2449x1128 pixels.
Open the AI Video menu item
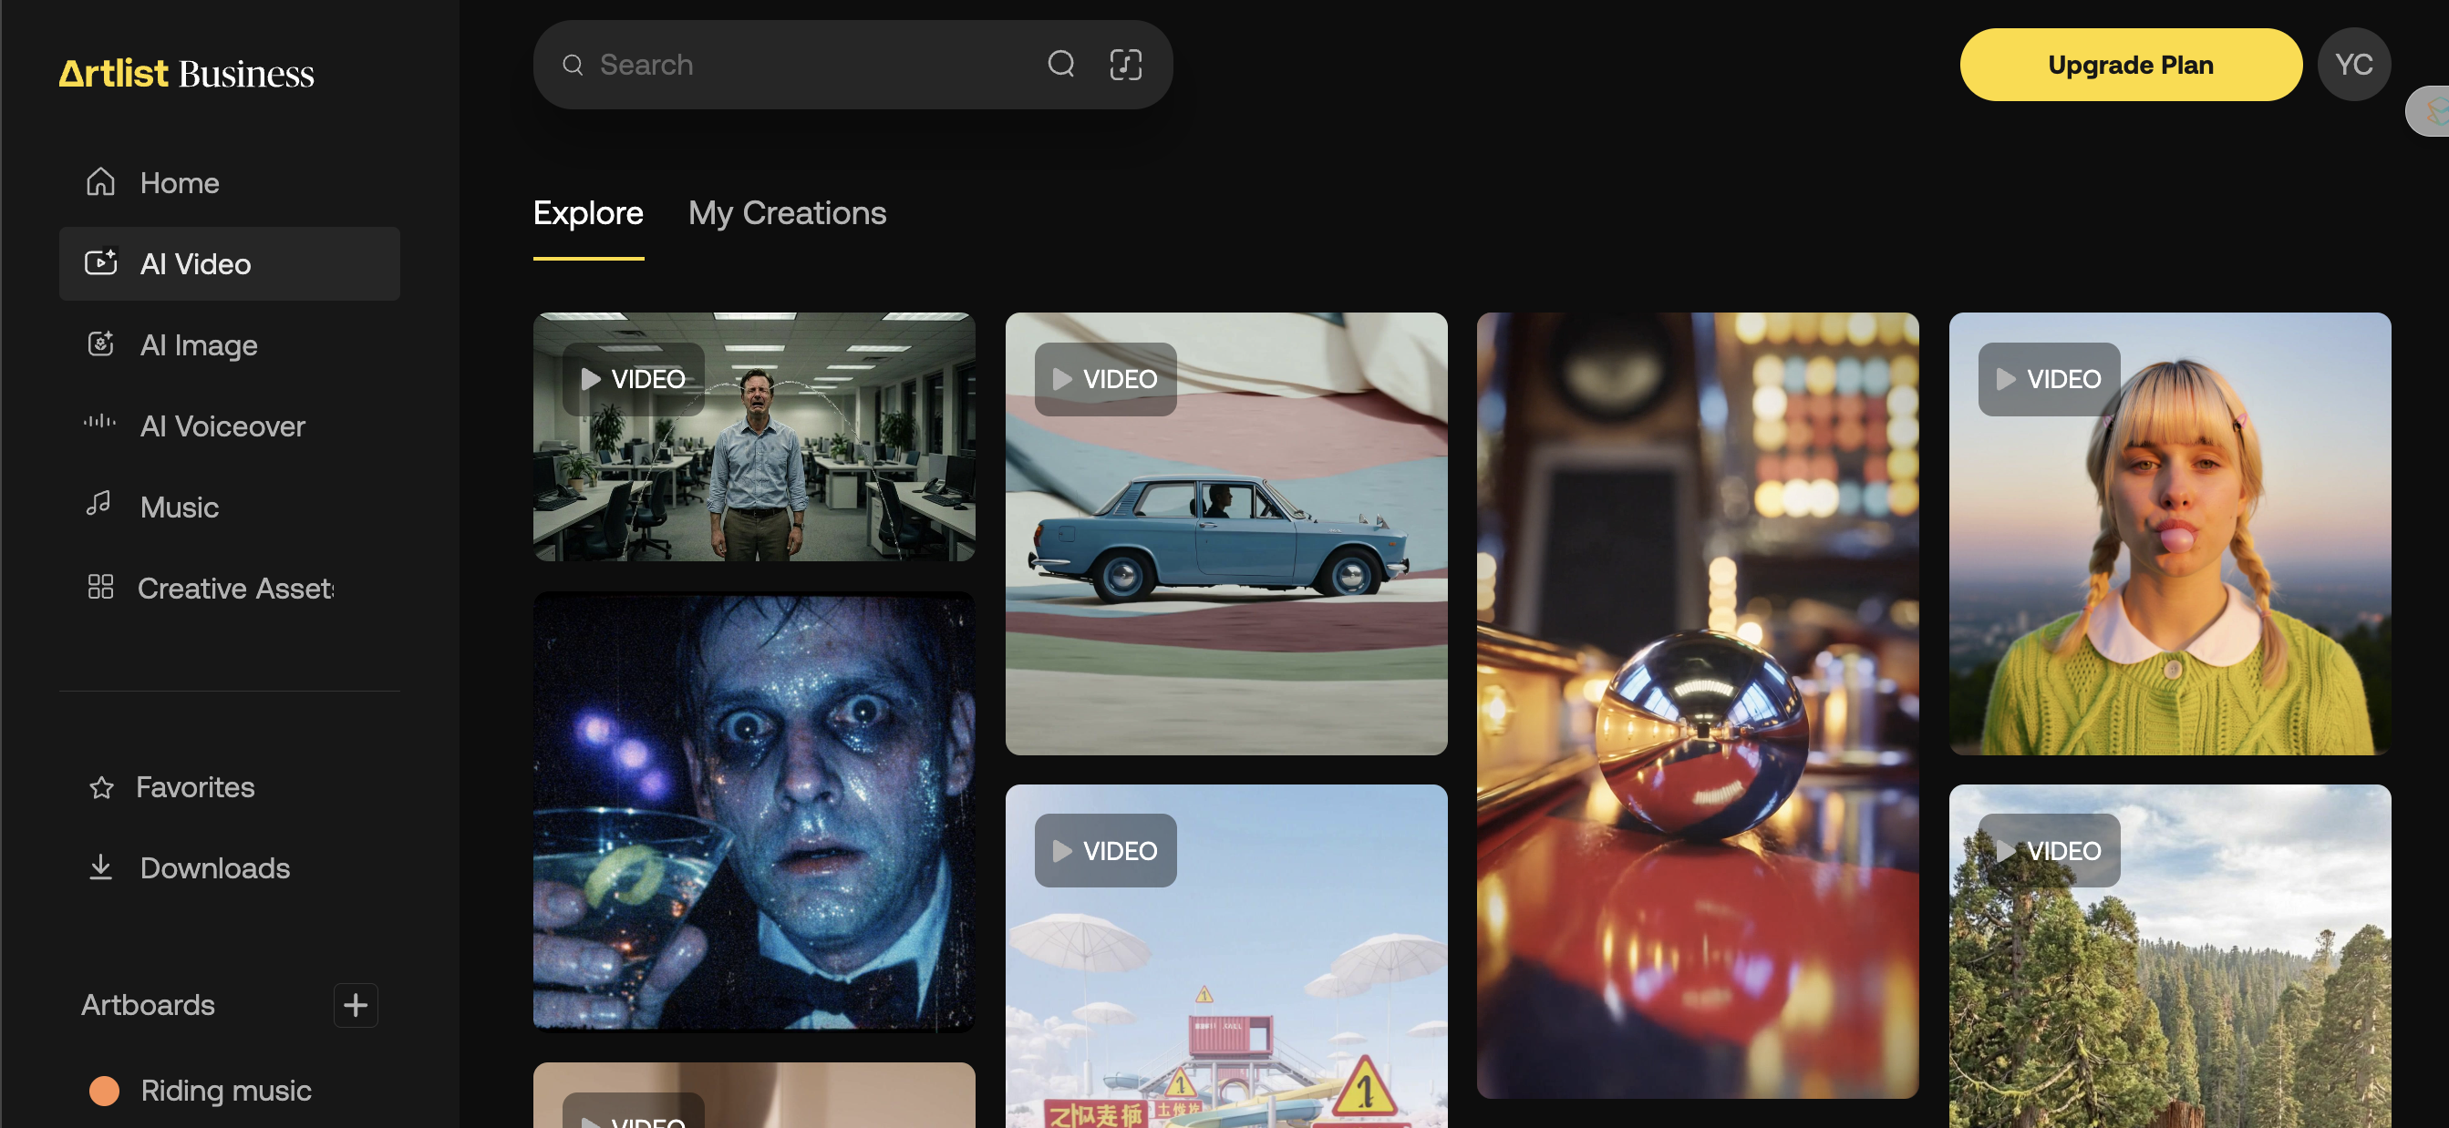coord(229,263)
